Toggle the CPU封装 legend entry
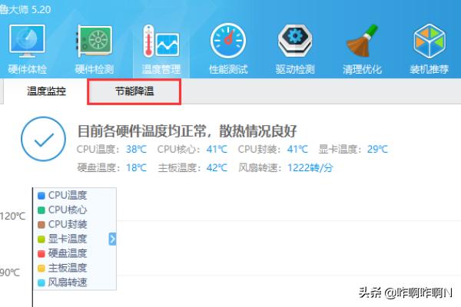The width and height of the screenshot is (461, 307). (x=62, y=224)
